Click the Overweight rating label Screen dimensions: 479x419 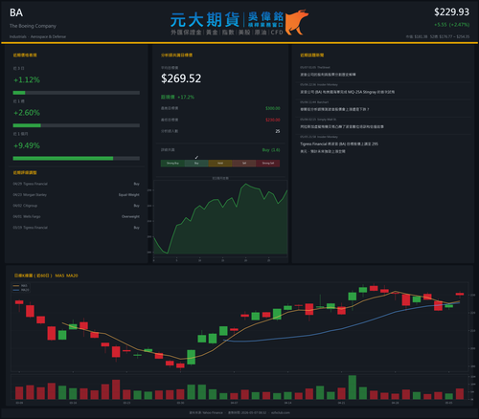coord(130,216)
